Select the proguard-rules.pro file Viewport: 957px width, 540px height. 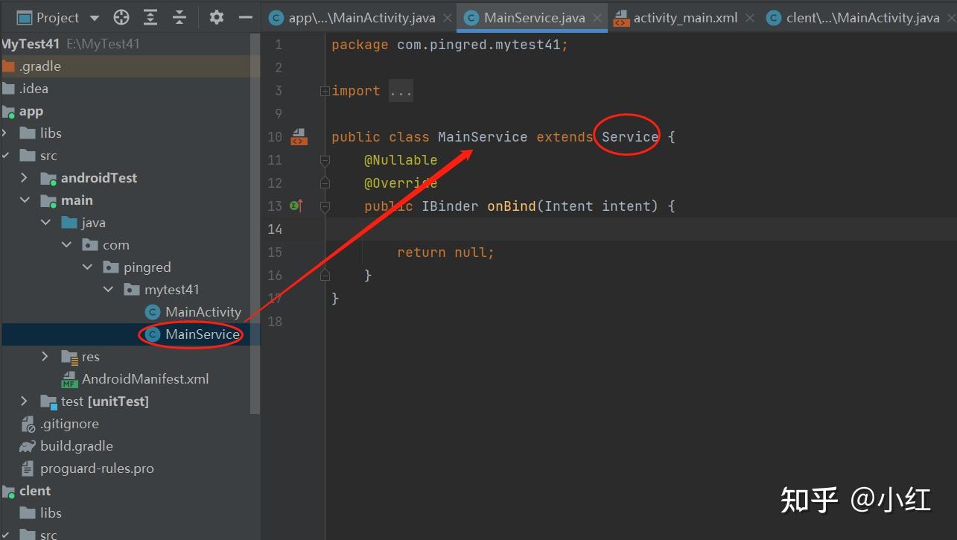[97, 468]
